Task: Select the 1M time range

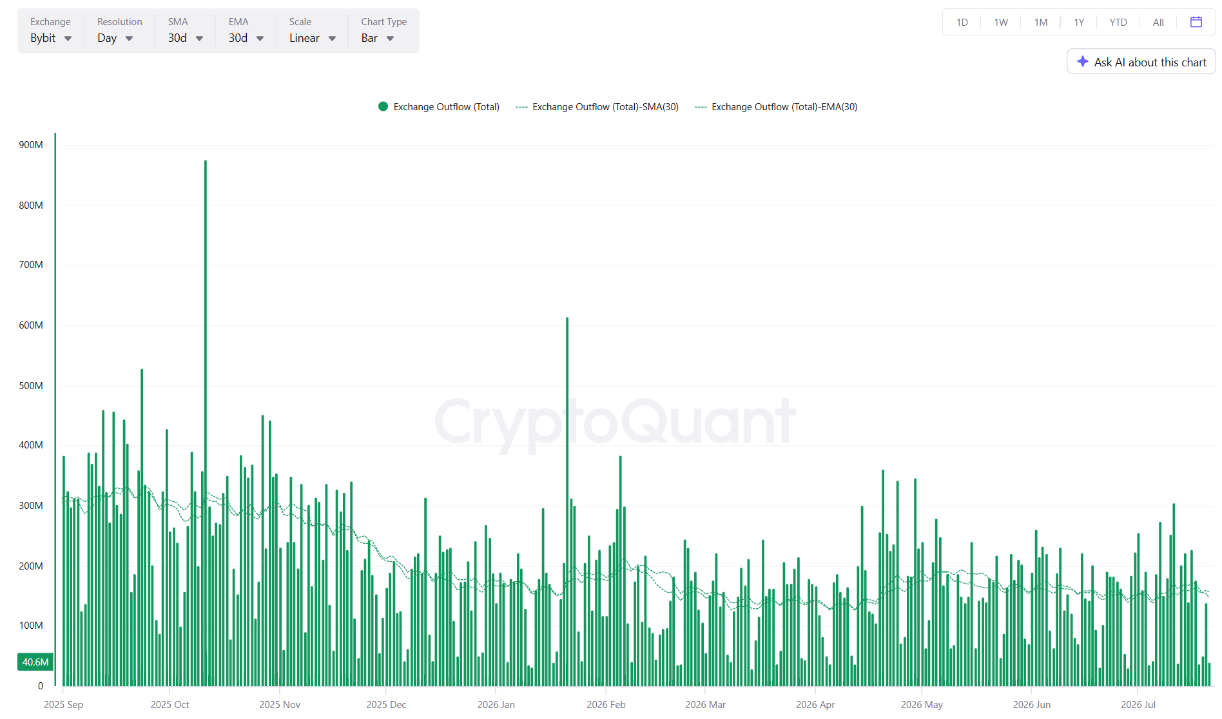Action: point(1041,23)
